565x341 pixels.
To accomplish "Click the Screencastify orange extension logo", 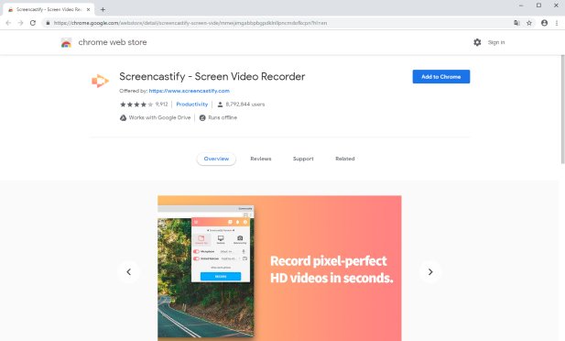I will pyautogui.click(x=100, y=81).
